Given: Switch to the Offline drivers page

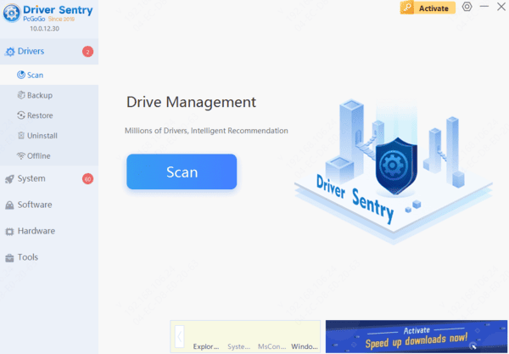Looking at the screenshot, I should [x=38, y=156].
